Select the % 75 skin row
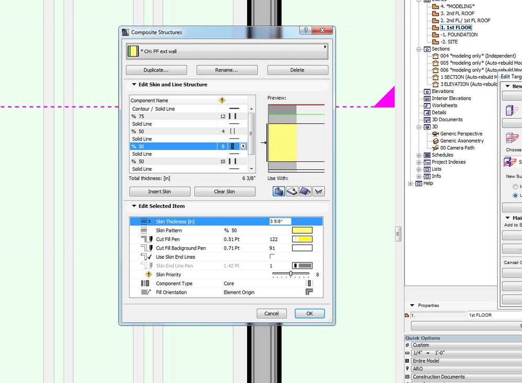 (189, 116)
